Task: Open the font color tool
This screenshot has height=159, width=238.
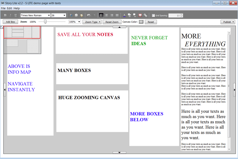Action: [x=124, y=15]
